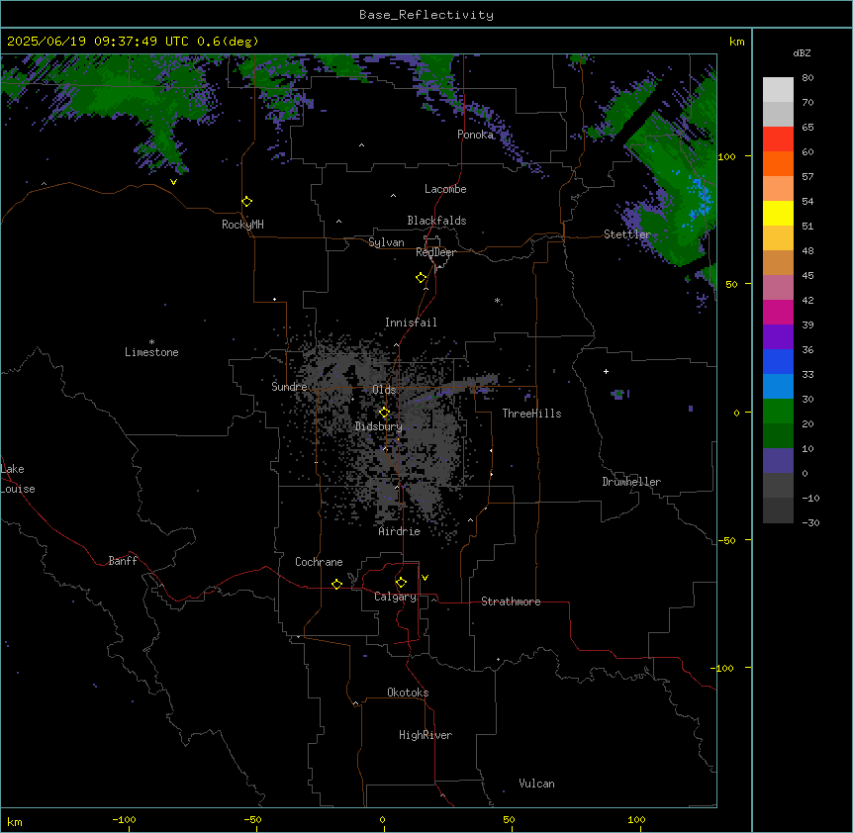Click the Lacombe town label

point(445,189)
